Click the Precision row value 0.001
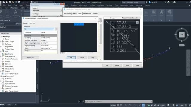Screen dimensions: 191x107 click(49, 35)
